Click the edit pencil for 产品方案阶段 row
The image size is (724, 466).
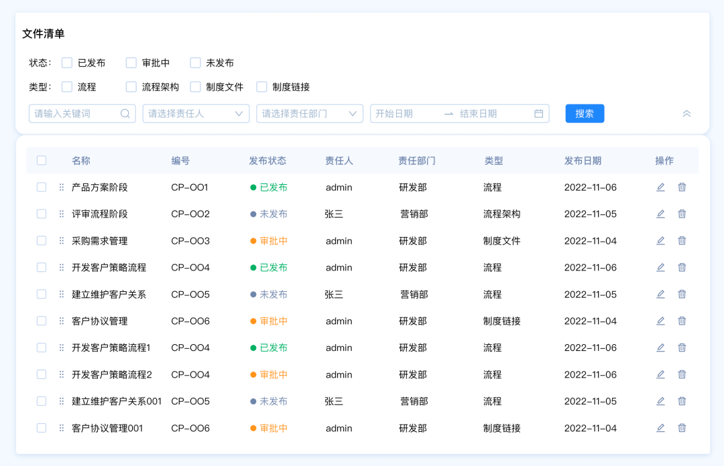660,187
